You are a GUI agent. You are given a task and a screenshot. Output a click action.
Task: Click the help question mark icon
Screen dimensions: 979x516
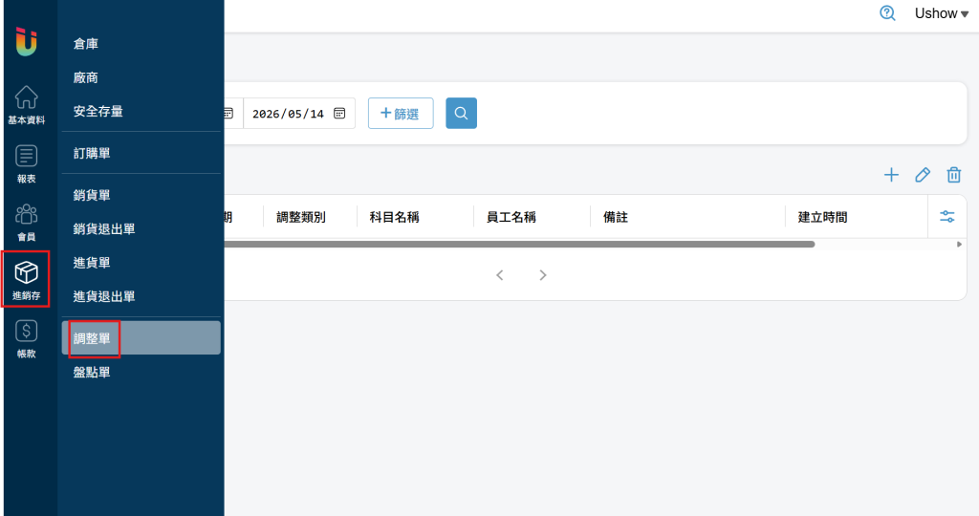coord(887,13)
